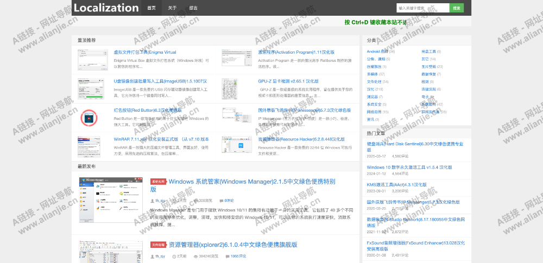This screenshot has width=543, height=263.
Task: Click the comment bubble icon next to 1065评论
Action: click(227, 256)
